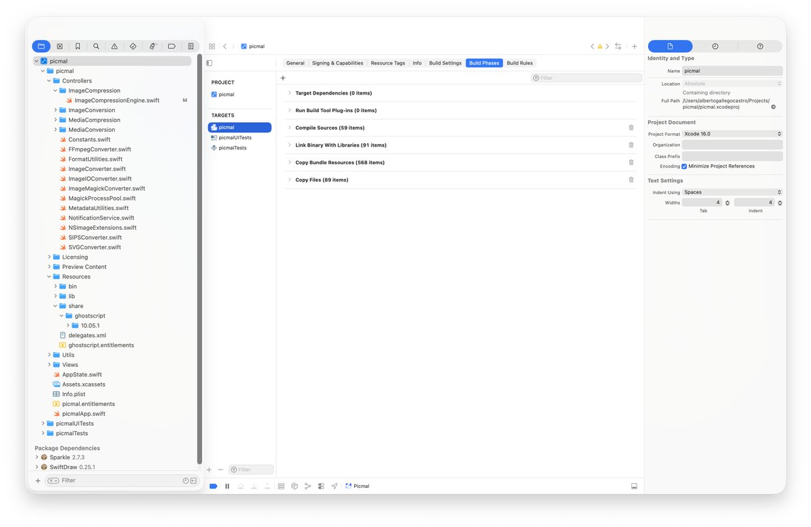Expand the ImageConversion folder

55,110
